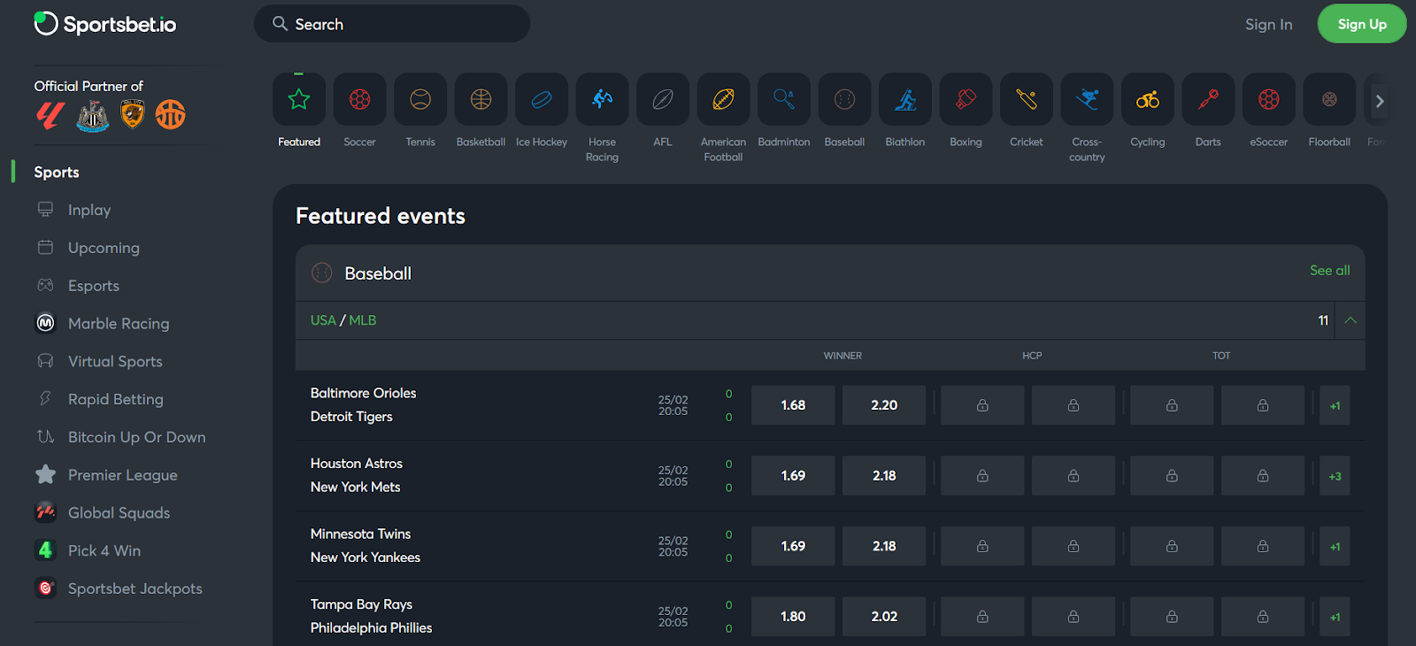Click the Newcastle United partner crest
The image size is (1416, 646).
(93, 115)
